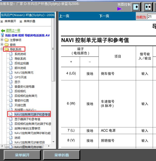Click the horizontal scrollbar right arrow
The width and height of the screenshot is (156, 161).
pos(49,146)
